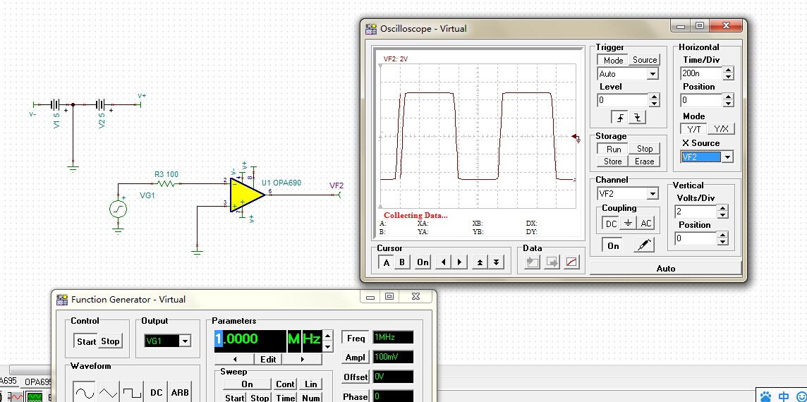Toggle the oscilloscope channel On button
The height and width of the screenshot is (402, 807).
tap(613, 245)
